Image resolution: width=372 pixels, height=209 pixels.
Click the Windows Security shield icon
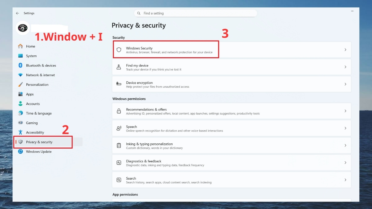119,50
